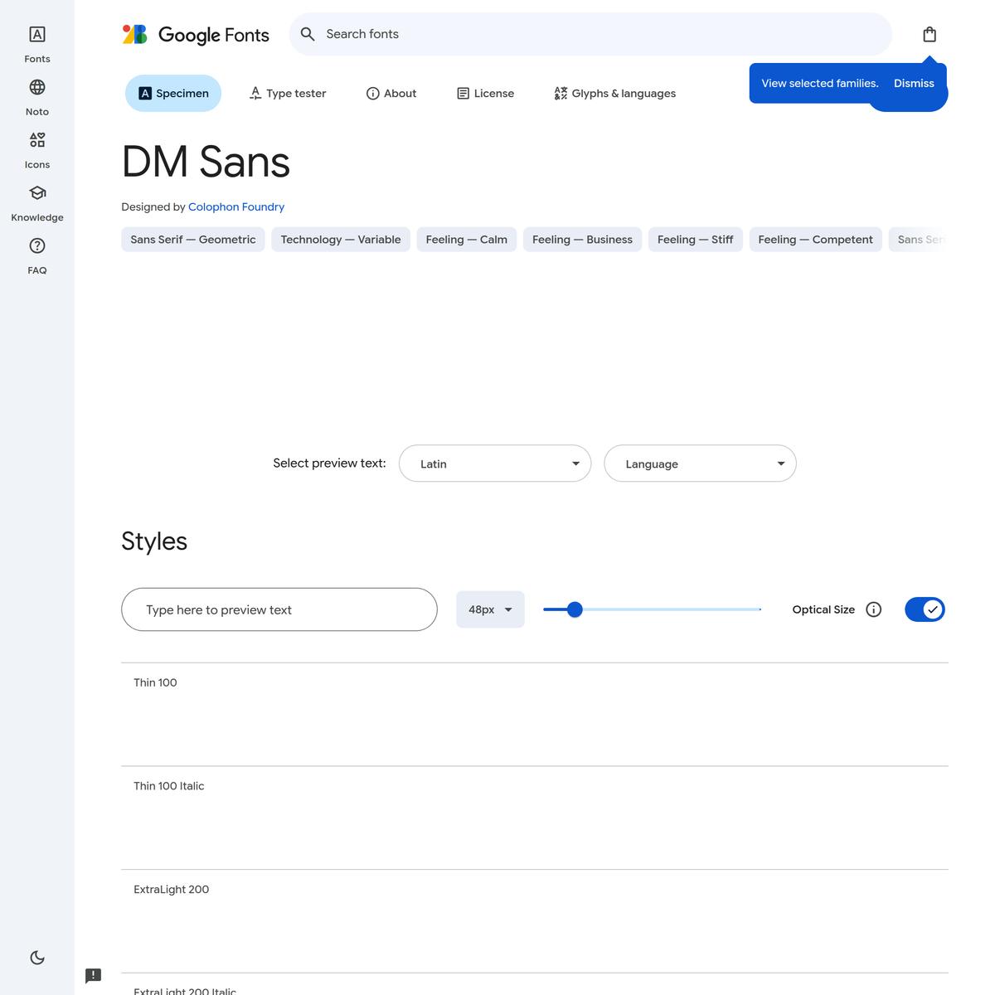Expand the Language dropdown

(700, 464)
